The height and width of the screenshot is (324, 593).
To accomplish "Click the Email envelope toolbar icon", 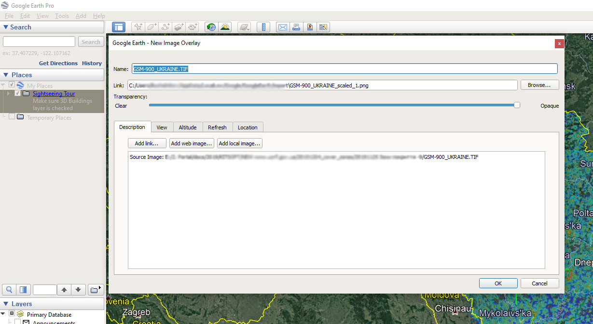I will tap(283, 27).
